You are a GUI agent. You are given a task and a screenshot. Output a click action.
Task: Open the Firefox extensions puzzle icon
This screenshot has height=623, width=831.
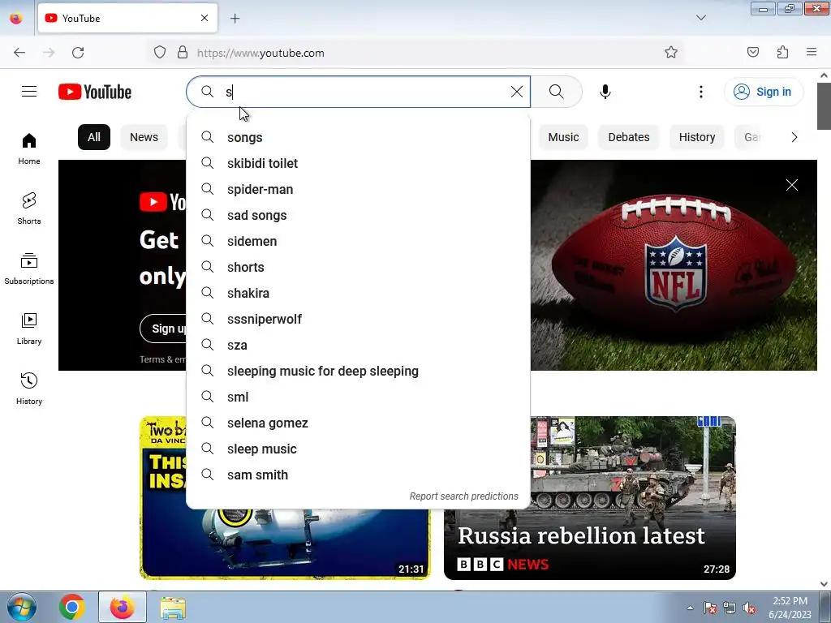(x=782, y=52)
